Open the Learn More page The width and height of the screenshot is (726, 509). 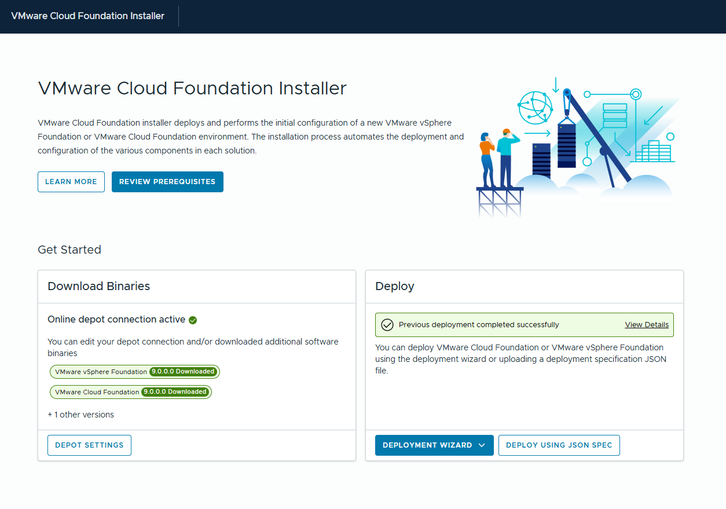tap(71, 182)
